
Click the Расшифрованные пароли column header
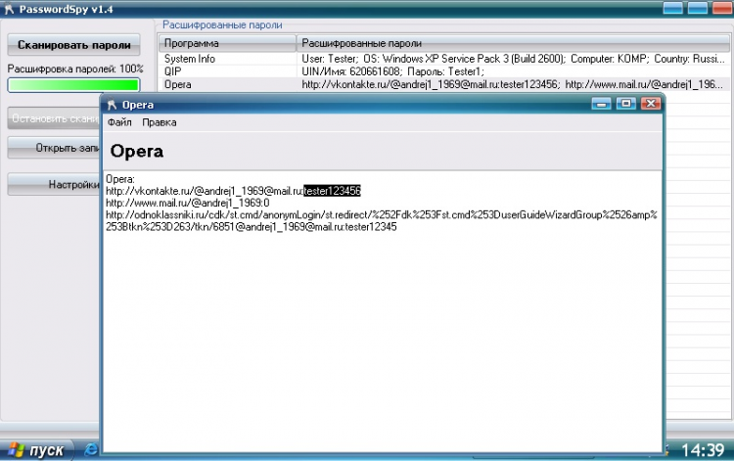pos(513,43)
